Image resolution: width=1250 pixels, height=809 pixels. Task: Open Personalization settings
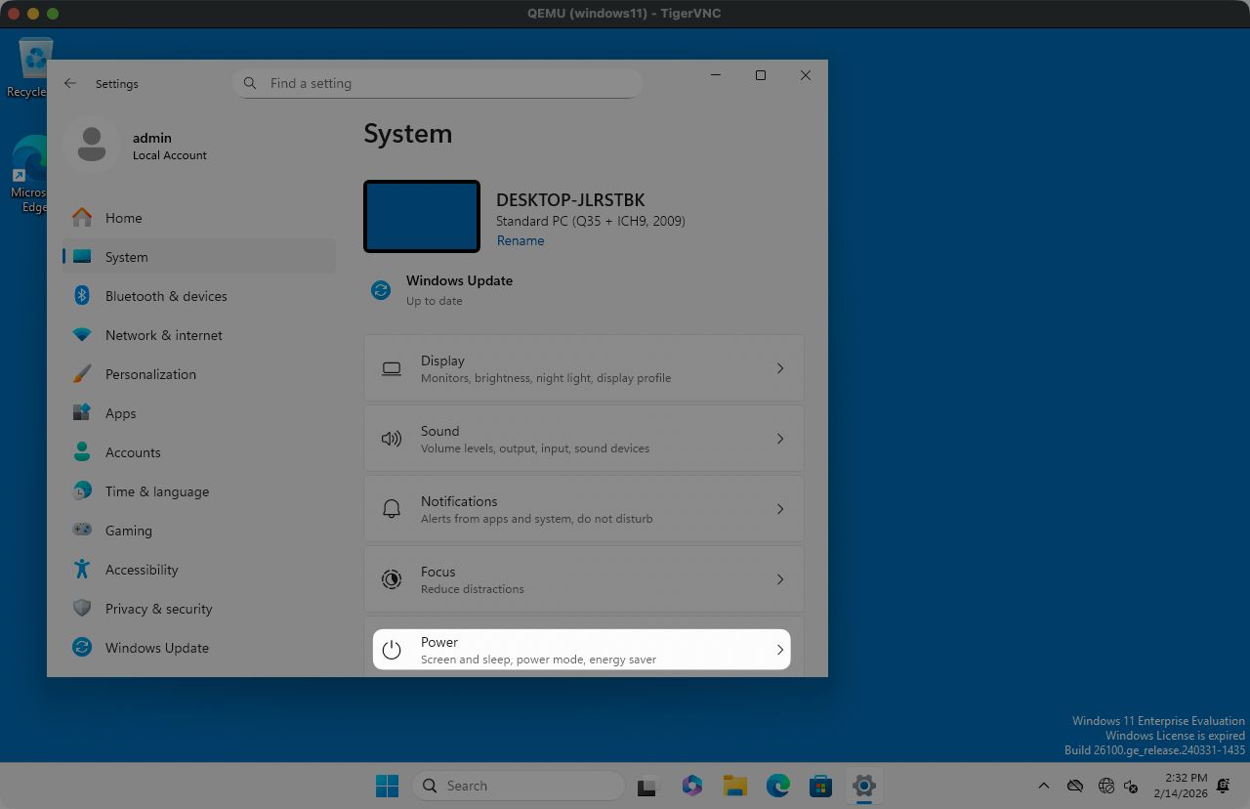pyautogui.click(x=150, y=374)
